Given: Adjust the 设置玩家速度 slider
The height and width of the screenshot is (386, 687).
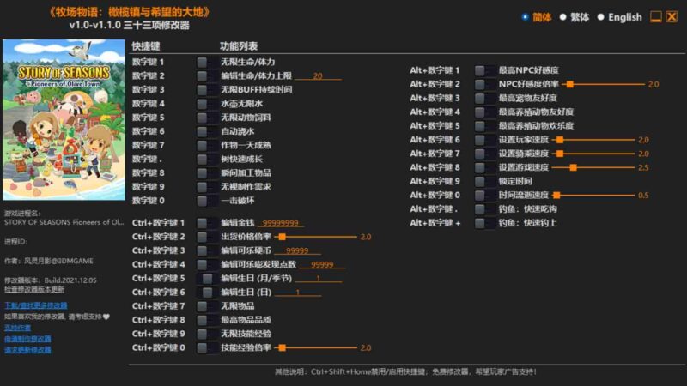Looking at the screenshot, I should 593,140.
